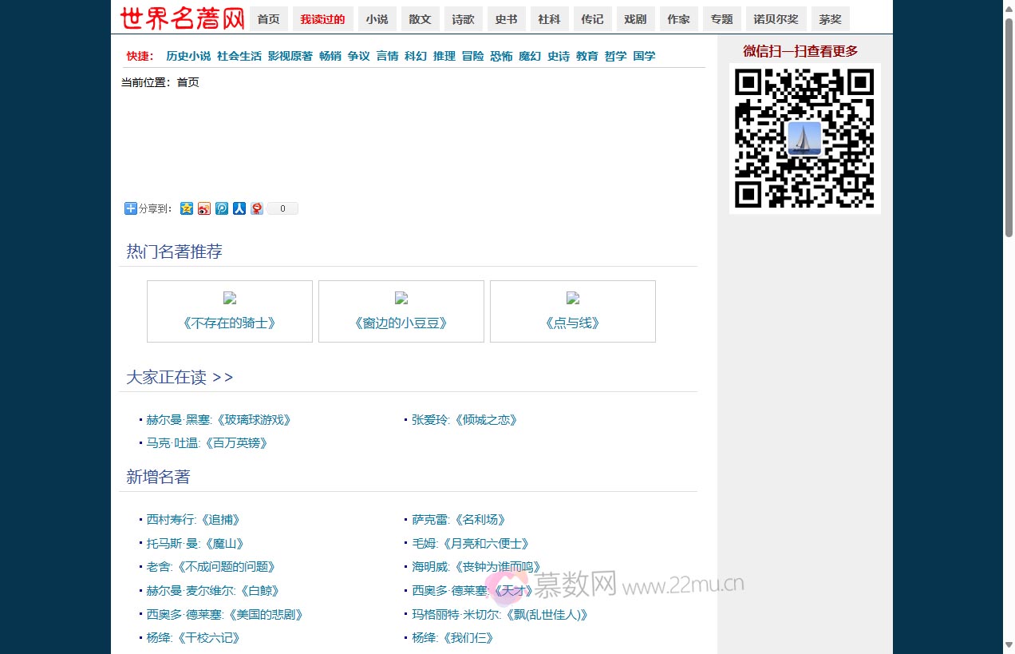
Task: Open the 诺贝尔奖 menu item
Action: tap(775, 18)
